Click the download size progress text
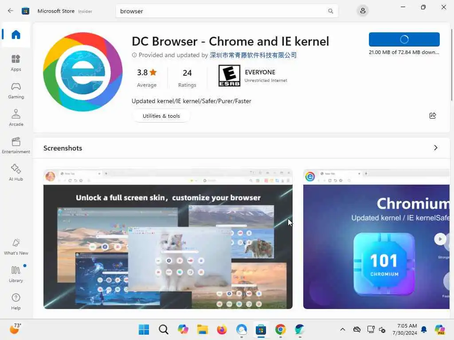Image resolution: width=454 pixels, height=340 pixels. point(404,52)
